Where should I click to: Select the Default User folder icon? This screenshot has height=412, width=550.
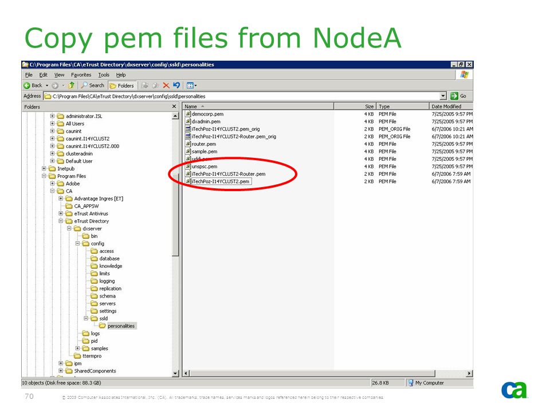(x=61, y=161)
